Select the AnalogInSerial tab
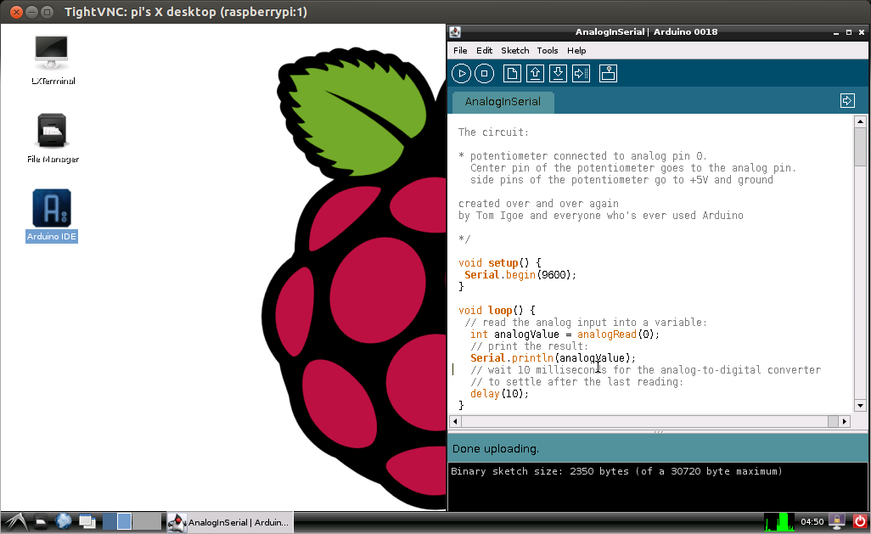The height and width of the screenshot is (534, 871). tap(503, 102)
